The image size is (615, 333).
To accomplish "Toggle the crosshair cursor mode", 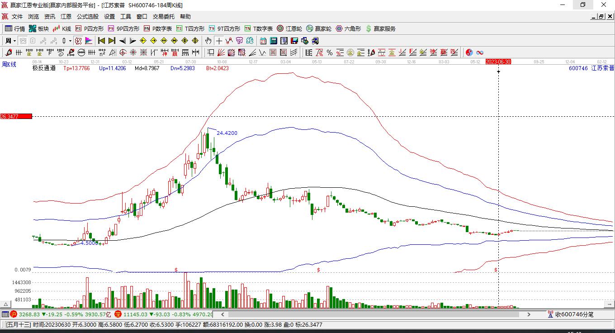I will (x=219, y=41).
